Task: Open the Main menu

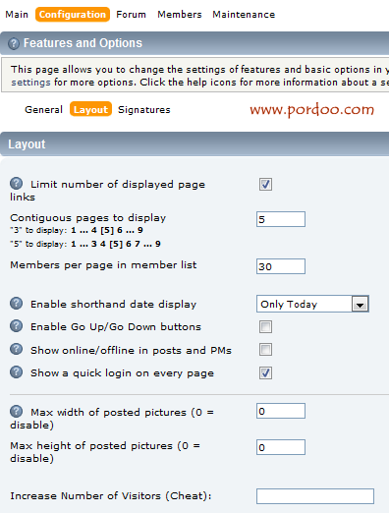Action: click(x=17, y=15)
